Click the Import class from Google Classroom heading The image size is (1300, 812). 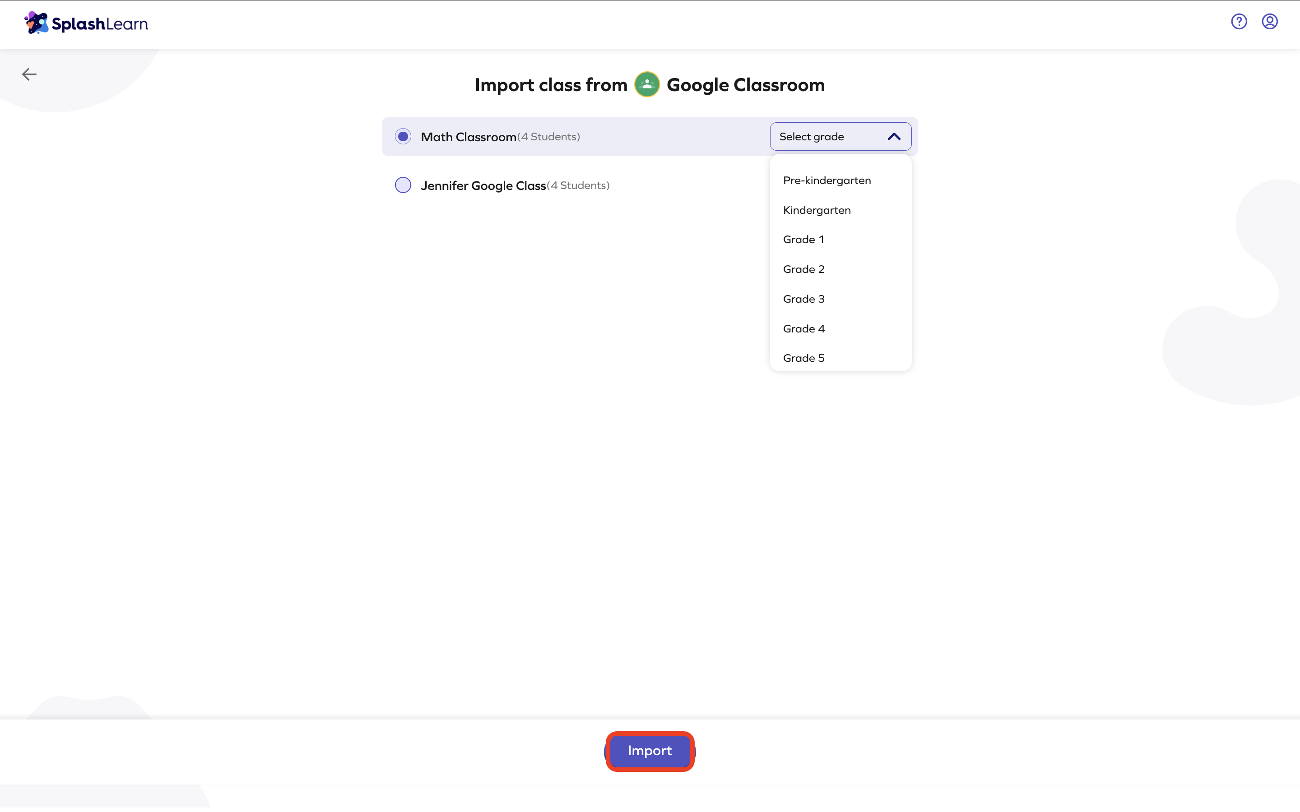pos(650,85)
